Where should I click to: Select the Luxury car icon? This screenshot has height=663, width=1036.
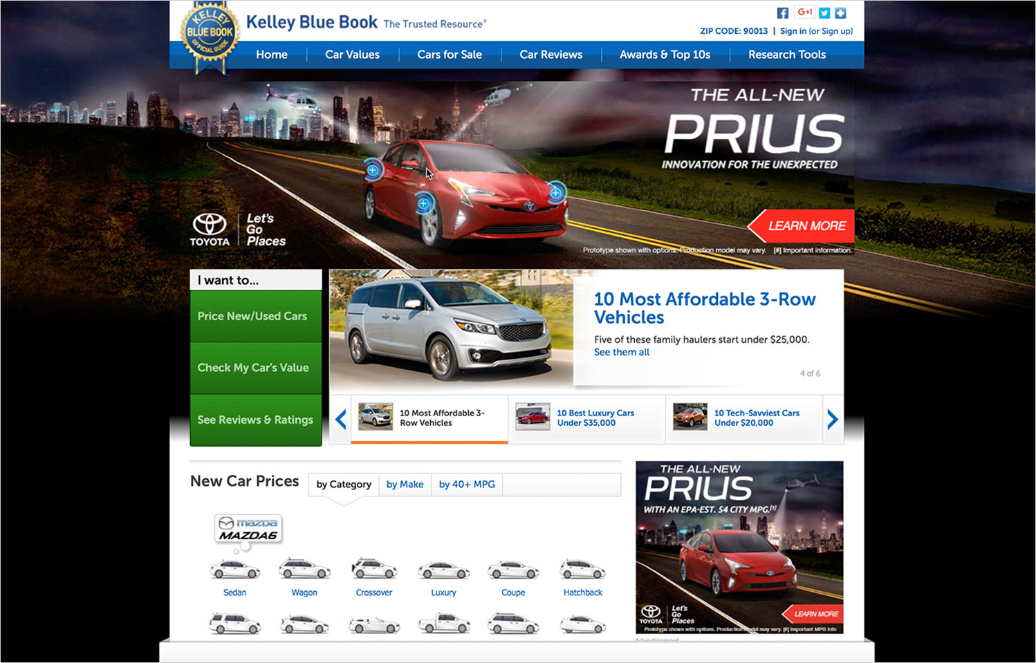click(x=444, y=570)
